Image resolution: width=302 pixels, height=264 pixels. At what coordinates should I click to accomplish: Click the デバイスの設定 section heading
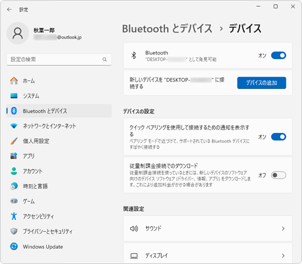139,111
